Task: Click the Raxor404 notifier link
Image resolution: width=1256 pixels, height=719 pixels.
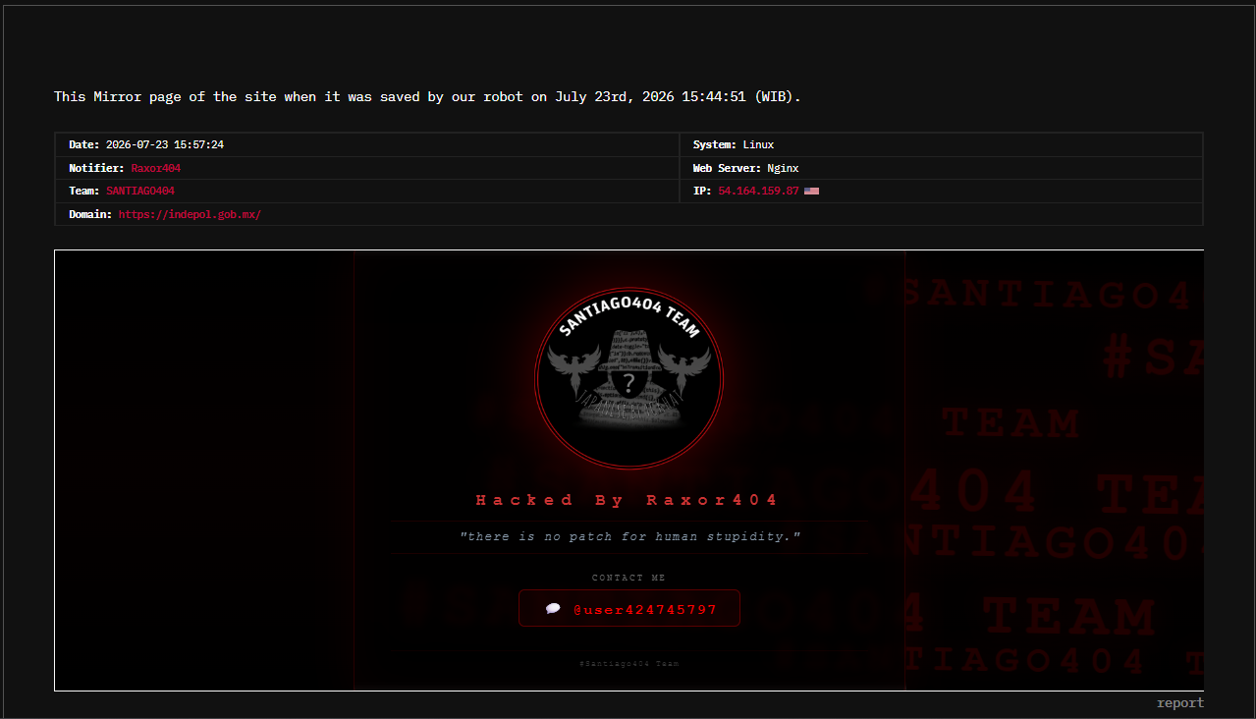Action: pos(156,168)
